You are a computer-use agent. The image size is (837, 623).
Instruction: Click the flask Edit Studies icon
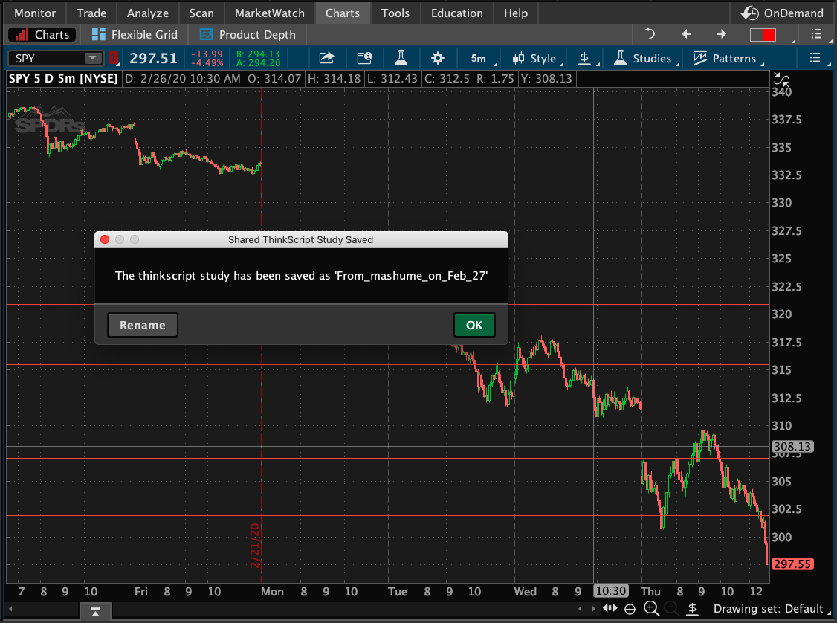[x=401, y=58]
